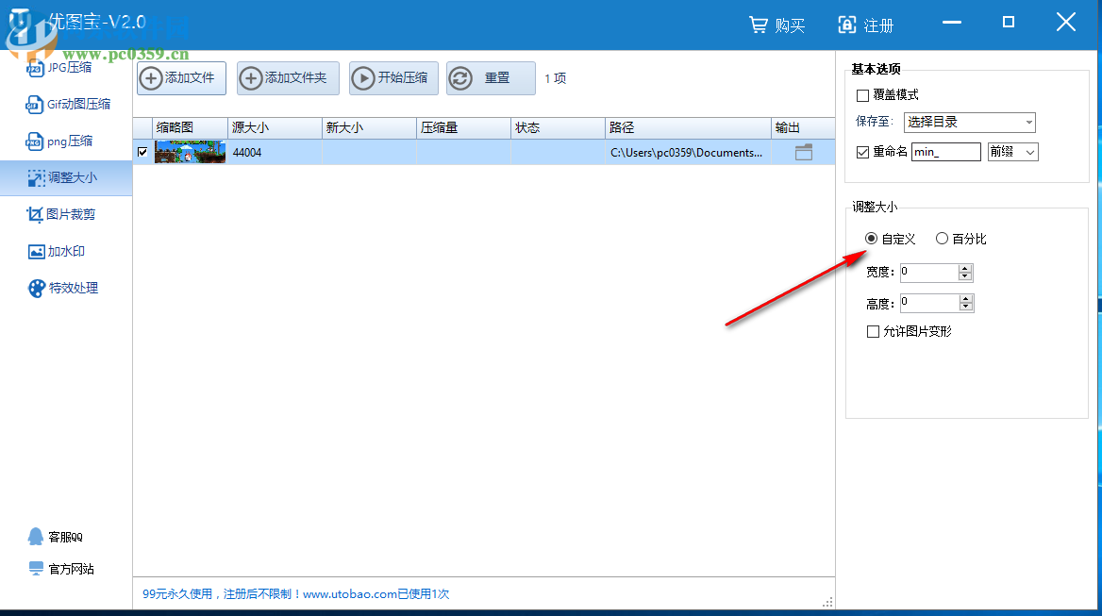Click the 添加文件 button
Image resolution: width=1102 pixels, height=616 pixels.
tap(181, 78)
